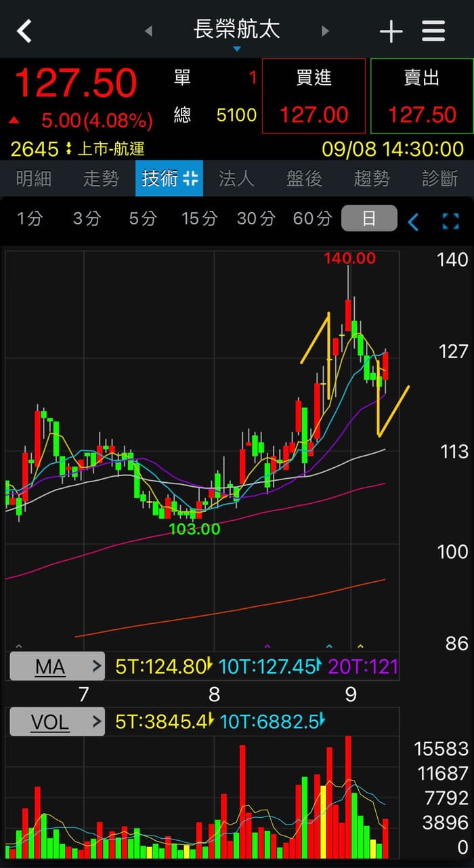Tap the 09/08 14:30:00 timestamp
Viewport: 474px width, 868px height.
pyautogui.click(x=393, y=149)
